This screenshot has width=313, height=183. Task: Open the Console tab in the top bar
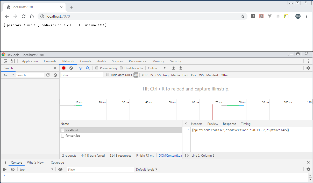point(86,61)
